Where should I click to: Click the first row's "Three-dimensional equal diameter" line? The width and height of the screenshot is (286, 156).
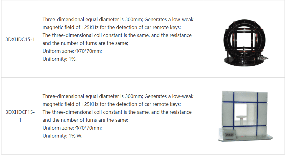click(x=118, y=19)
